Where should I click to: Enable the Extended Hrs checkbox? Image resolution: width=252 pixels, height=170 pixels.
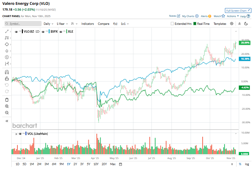172,24
